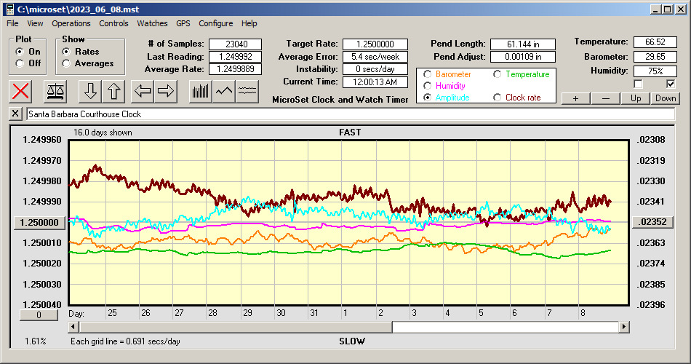Click the horizontal scrollbar thumb under chart

click(x=236, y=327)
